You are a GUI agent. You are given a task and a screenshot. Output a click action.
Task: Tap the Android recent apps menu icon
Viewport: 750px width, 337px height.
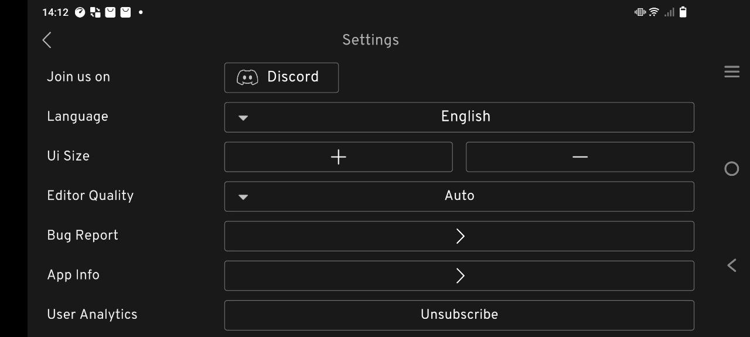(732, 72)
